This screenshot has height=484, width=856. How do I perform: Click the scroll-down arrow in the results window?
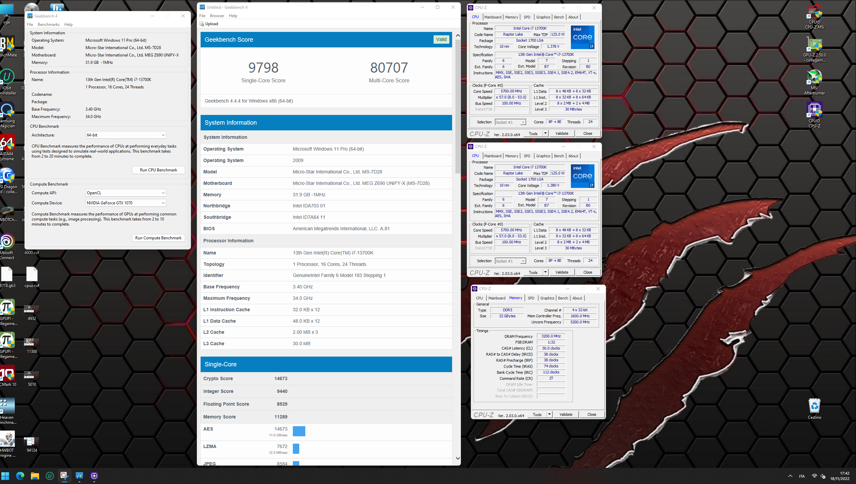(x=458, y=458)
